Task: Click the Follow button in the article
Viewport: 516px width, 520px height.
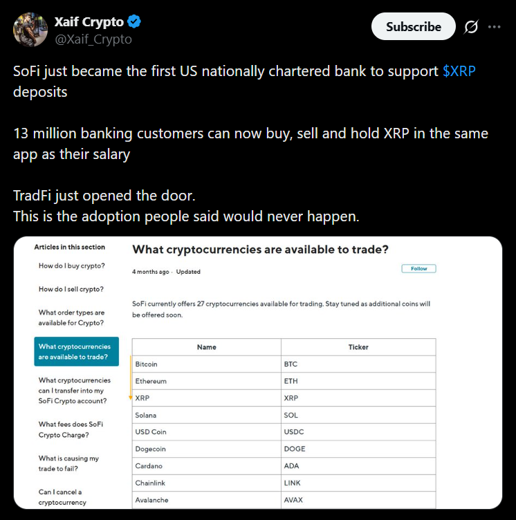Action: (418, 268)
